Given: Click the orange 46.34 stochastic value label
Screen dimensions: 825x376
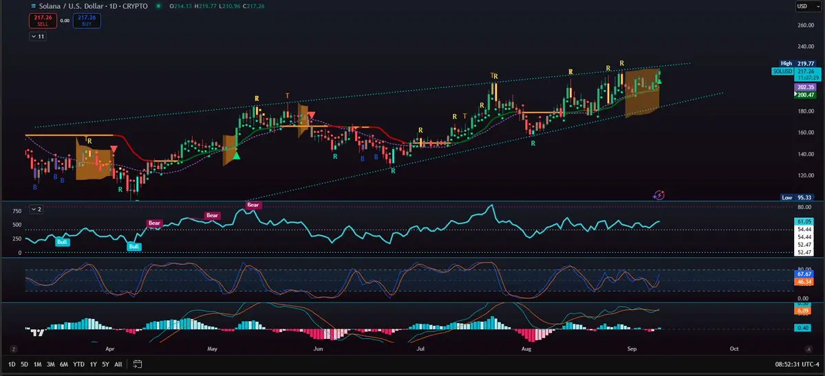Looking at the screenshot, I should 804,282.
